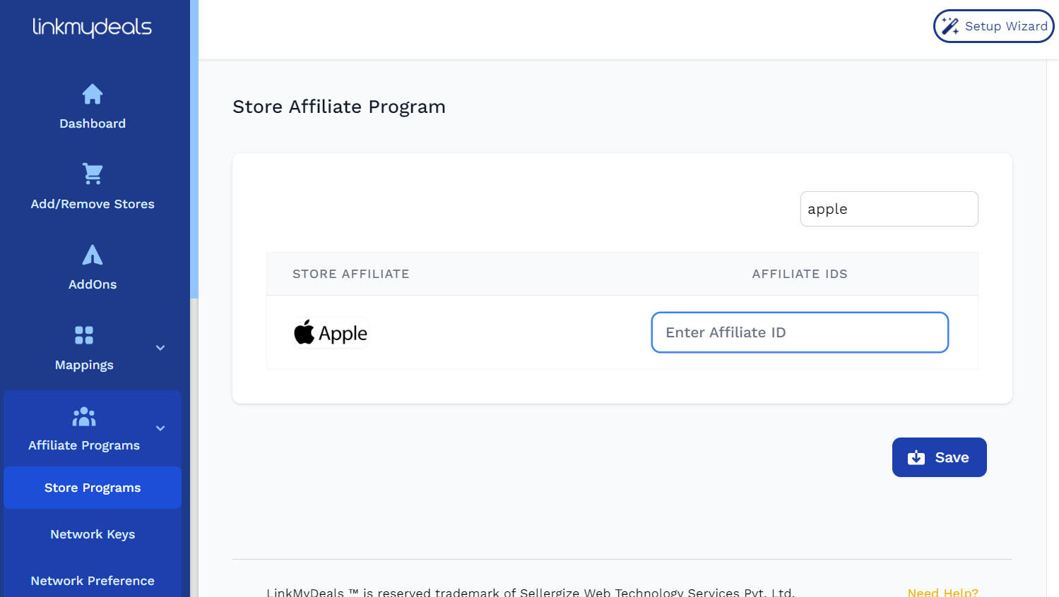Click the download icon on the Save button

pyautogui.click(x=916, y=457)
